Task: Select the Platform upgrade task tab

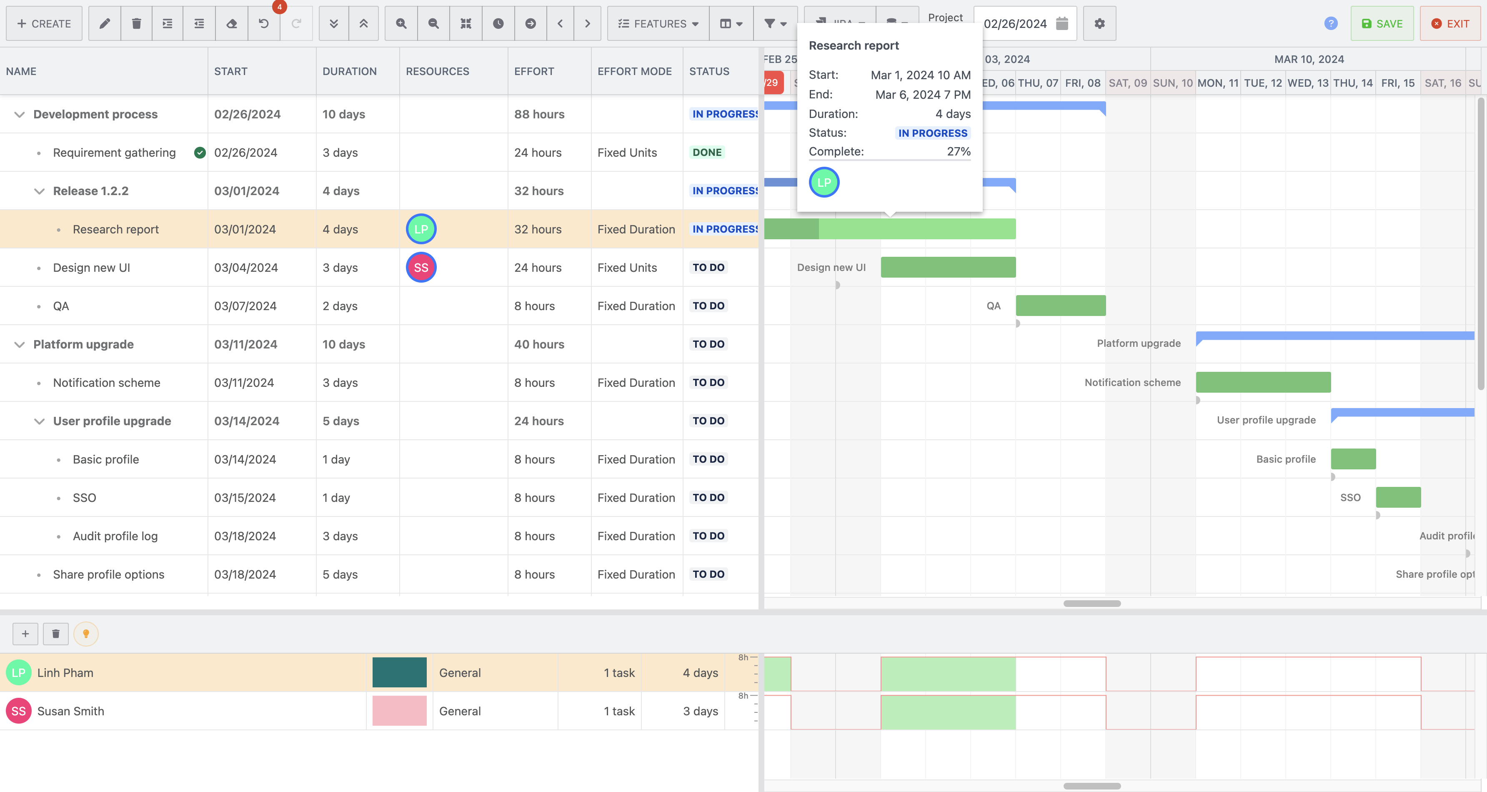Action: 84,343
